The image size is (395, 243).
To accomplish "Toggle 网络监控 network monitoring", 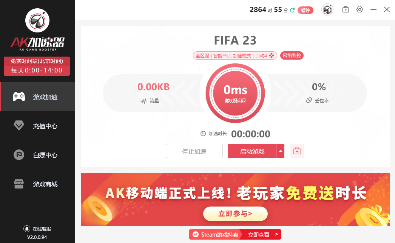I will [292, 55].
